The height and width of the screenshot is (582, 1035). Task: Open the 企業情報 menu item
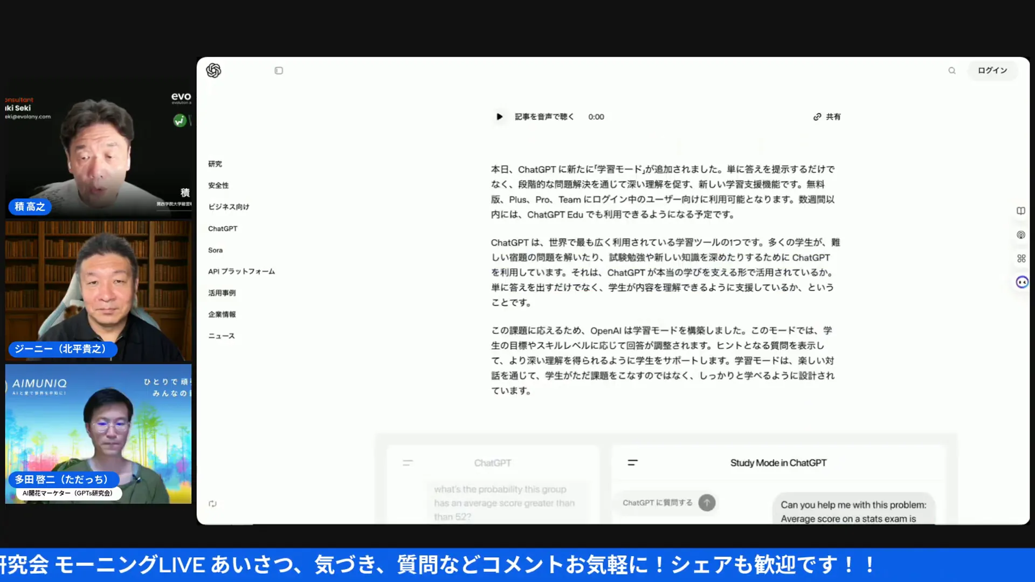click(x=222, y=315)
